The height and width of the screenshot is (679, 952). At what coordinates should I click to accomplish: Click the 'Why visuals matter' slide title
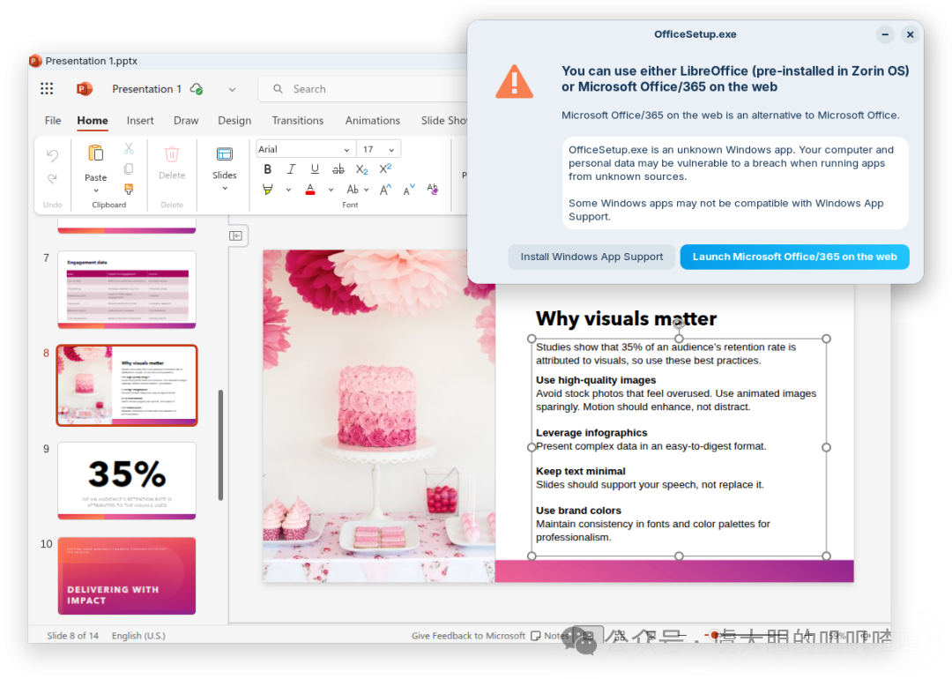tap(626, 318)
